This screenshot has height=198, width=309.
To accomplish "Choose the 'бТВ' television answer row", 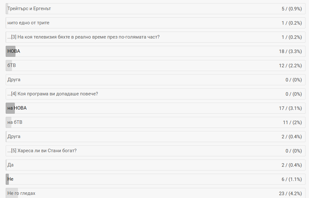I will tap(12, 65).
